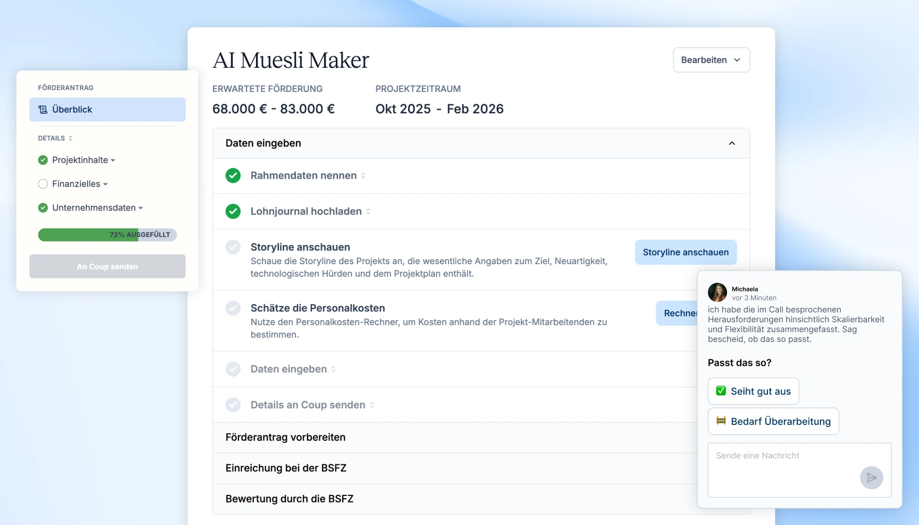Click Michaela's profile avatar

[x=717, y=293]
